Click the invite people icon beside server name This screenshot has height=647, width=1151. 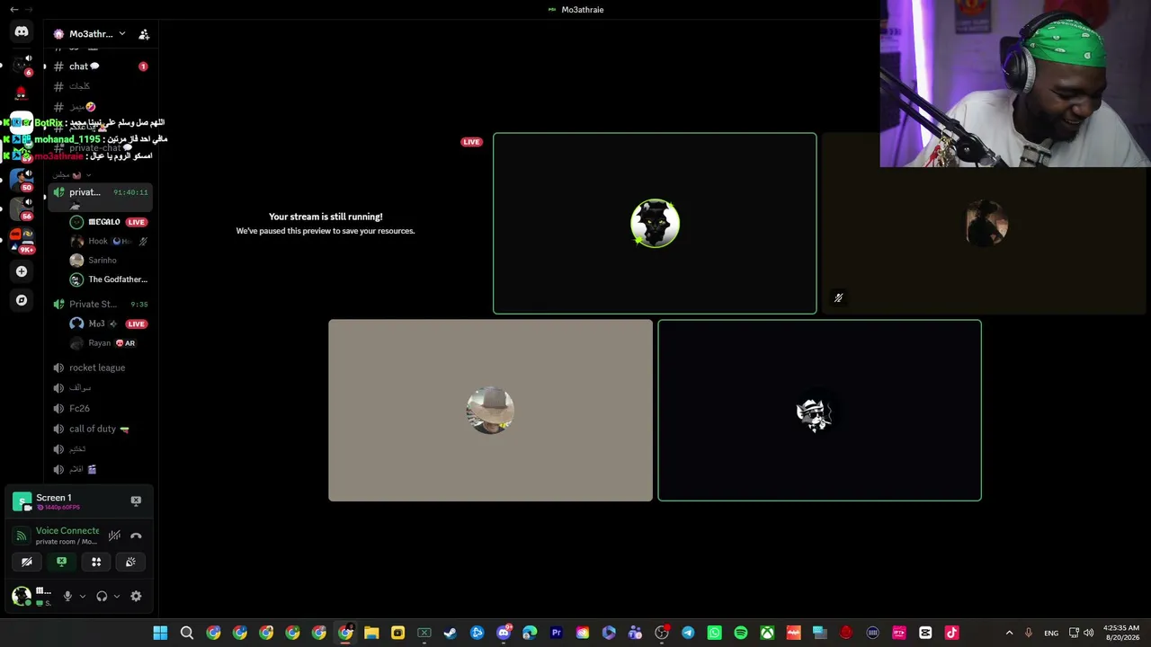coord(144,34)
